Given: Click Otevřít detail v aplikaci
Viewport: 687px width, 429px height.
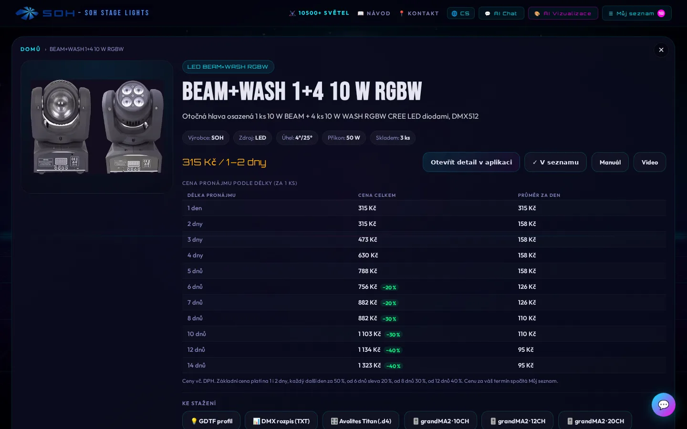Looking at the screenshot, I should 471,162.
